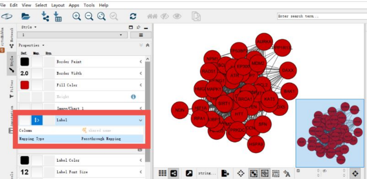
Task: Open the Properties dropdown
Action: (x=32, y=45)
